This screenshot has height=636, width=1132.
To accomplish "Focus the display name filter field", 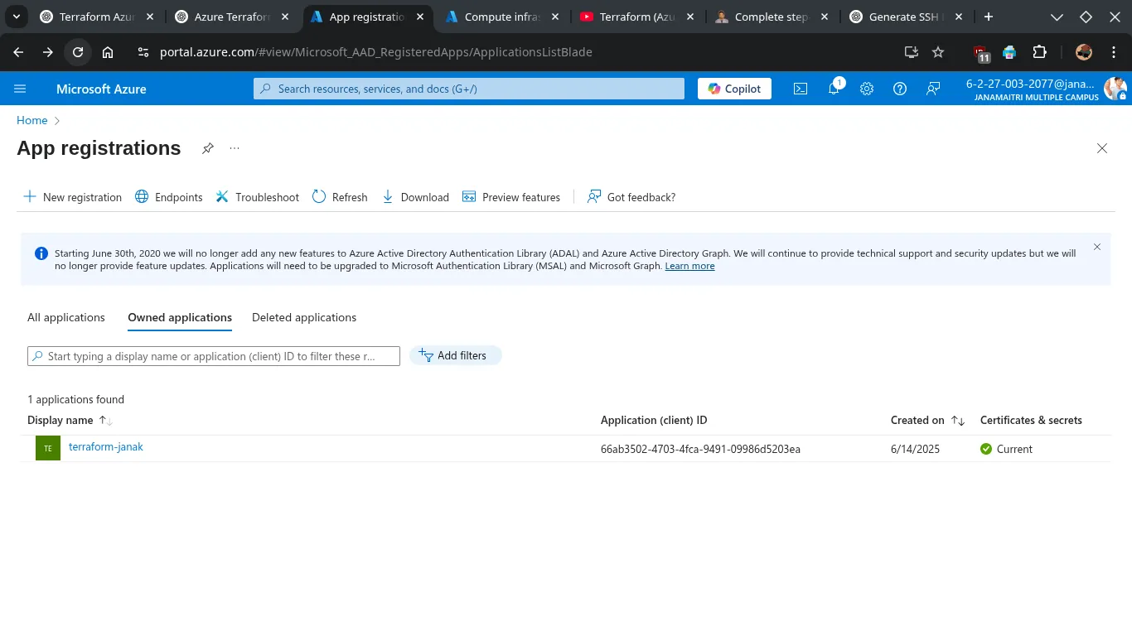I will [214, 356].
